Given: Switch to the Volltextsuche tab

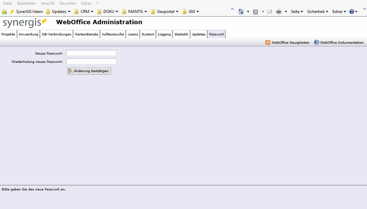Looking at the screenshot, I should 113,34.
